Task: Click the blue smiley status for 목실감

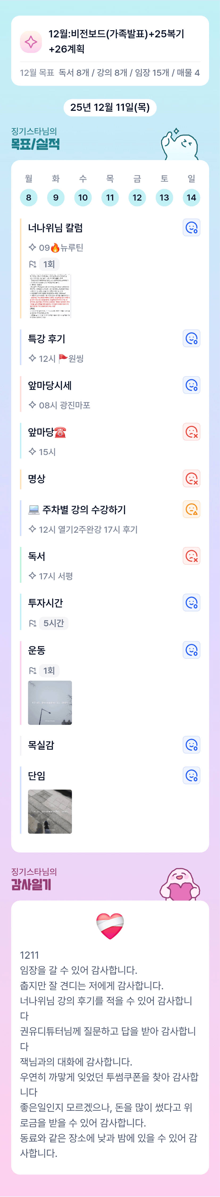Action: [x=191, y=745]
